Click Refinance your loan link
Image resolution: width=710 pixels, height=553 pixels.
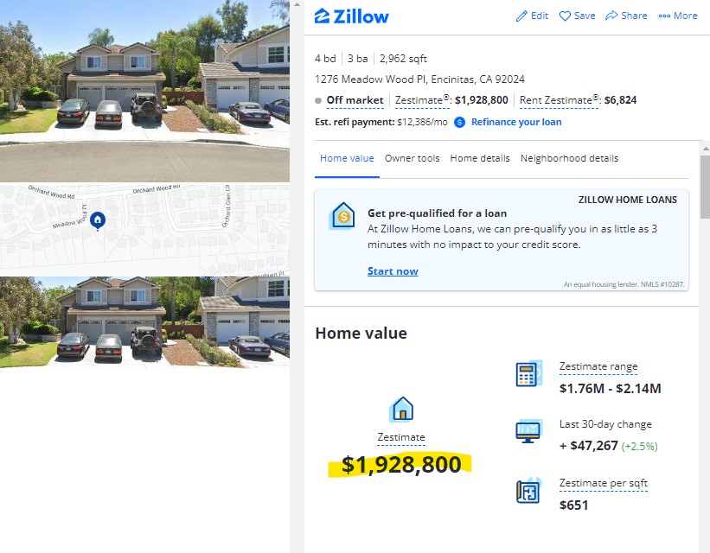pyautogui.click(x=516, y=122)
